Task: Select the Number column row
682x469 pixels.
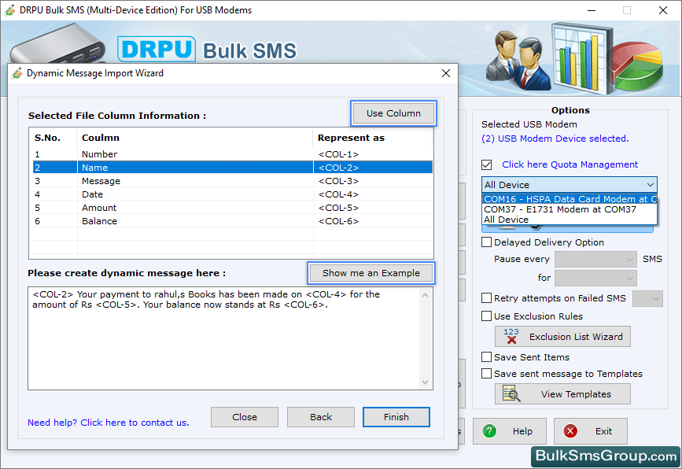Action: [x=233, y=154]
